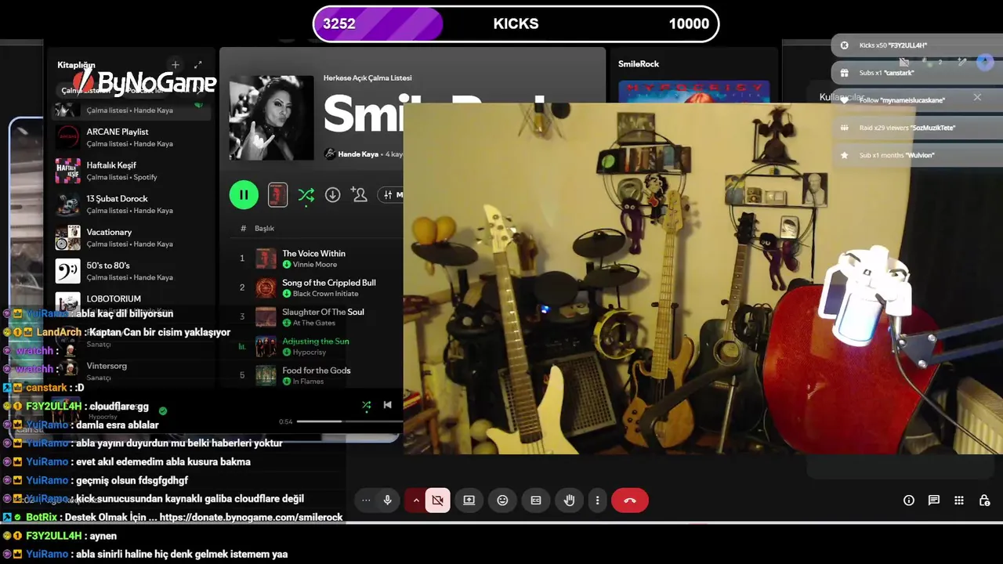Open the activities grid icon
The image size is (1003, 564).
pyautogui.click(x=959, y=501)
